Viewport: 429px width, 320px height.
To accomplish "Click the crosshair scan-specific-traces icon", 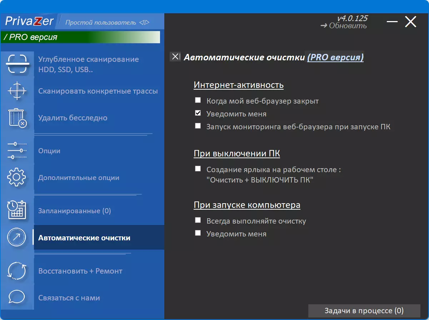I will (x=17, y=91).
